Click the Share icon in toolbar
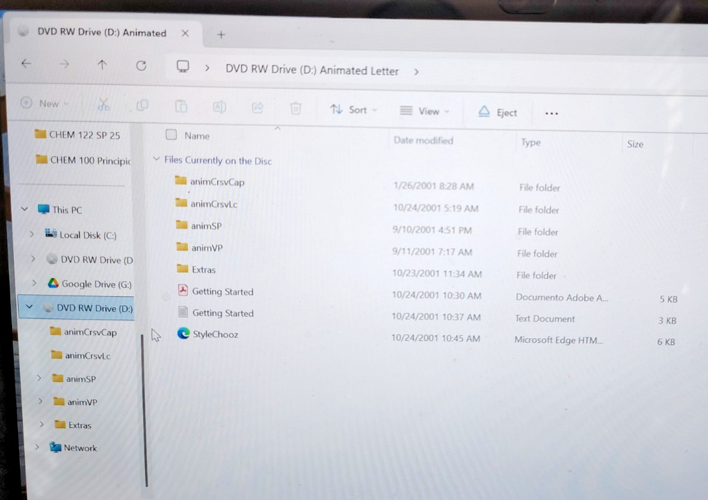This screenshot has width=708, height=500. [x=257, y=108]
